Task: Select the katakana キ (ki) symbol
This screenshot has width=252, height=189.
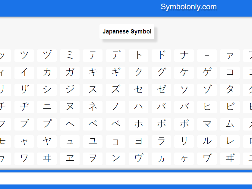Action: [x=93, y=73]
